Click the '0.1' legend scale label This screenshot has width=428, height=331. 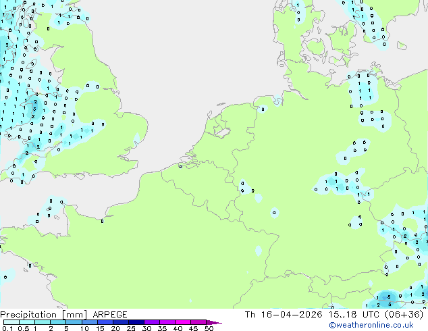(x=7, y=328)
